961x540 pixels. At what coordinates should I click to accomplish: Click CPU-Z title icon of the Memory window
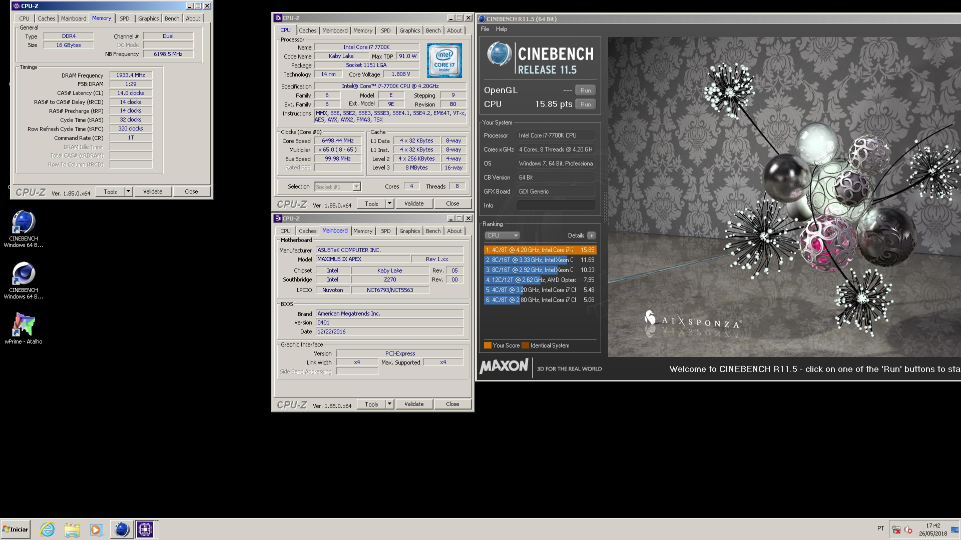tap(17, 6)
